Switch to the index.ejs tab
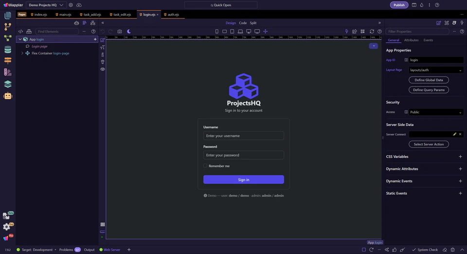This screenshot has width=467, height=254. [39, 14]
